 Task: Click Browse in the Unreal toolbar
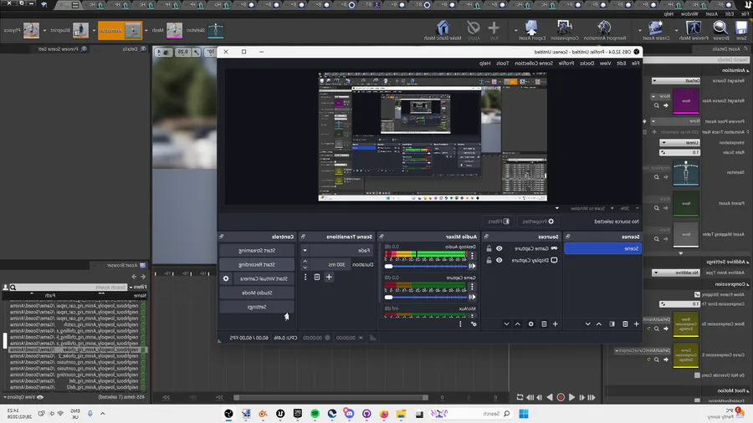point(720,30)
